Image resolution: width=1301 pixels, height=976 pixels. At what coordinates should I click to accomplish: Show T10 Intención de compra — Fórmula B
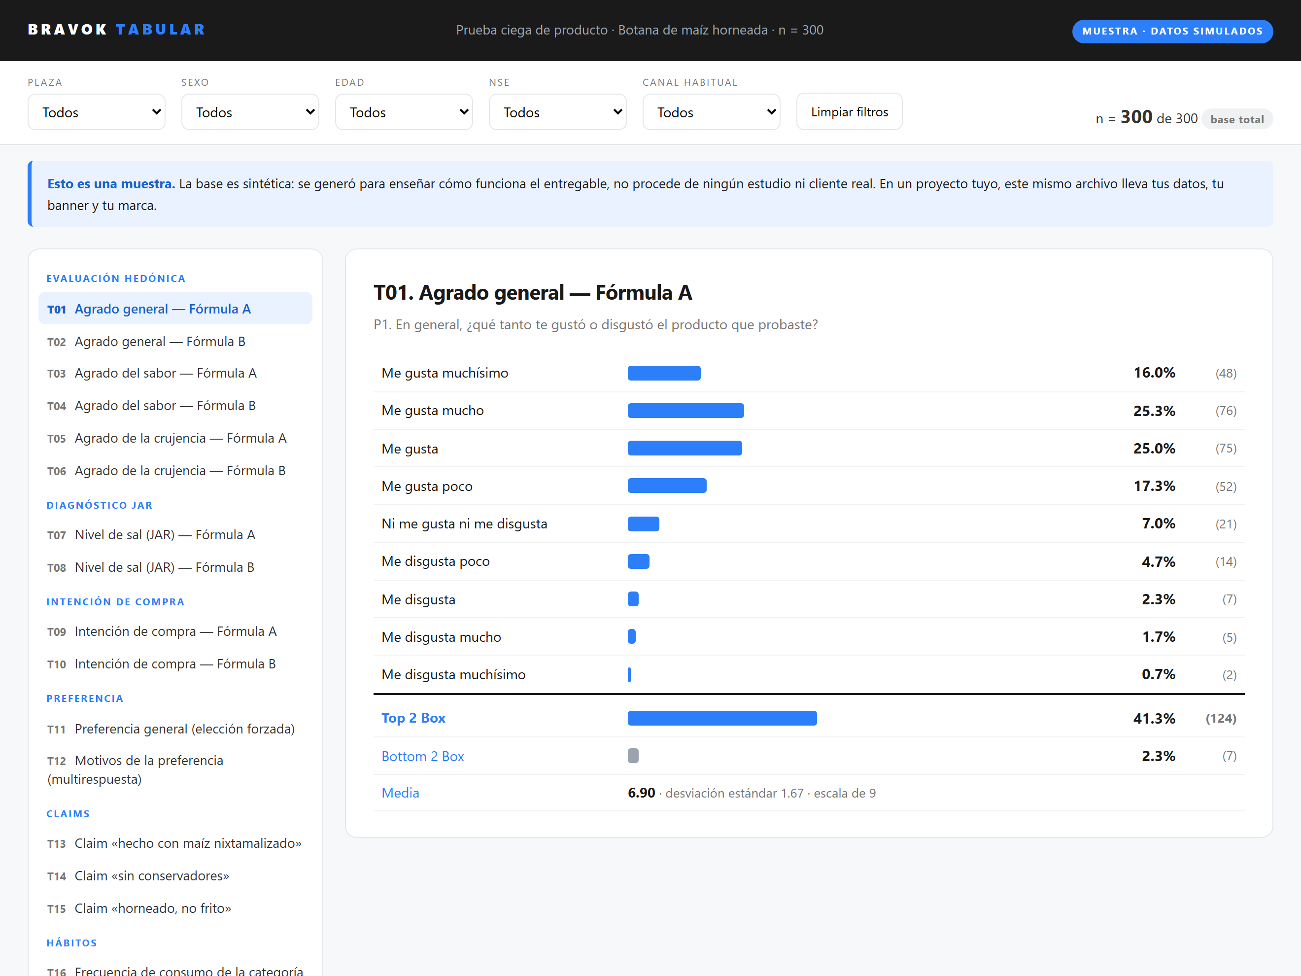pos(175,663)
